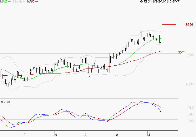Click the red 3994 resistance value

pos(189,24)
